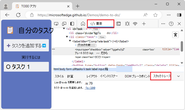Click the address bar URL
185x110 pixels.
79,15
